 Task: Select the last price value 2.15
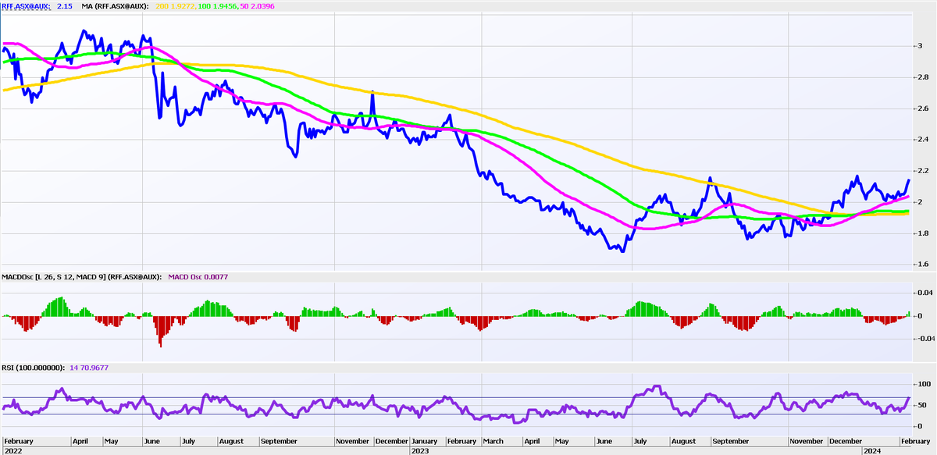click(x=66, y=6)
